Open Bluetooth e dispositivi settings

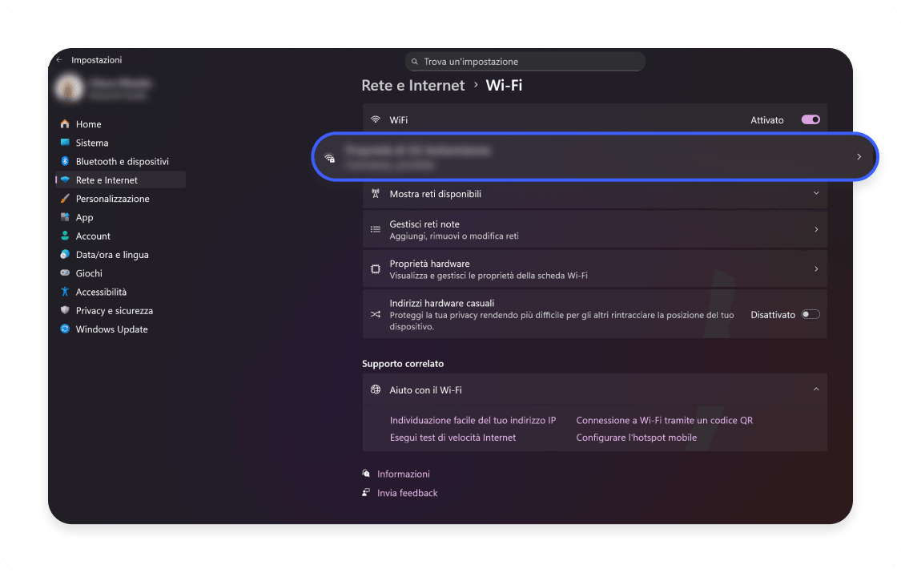pos(122,161)
